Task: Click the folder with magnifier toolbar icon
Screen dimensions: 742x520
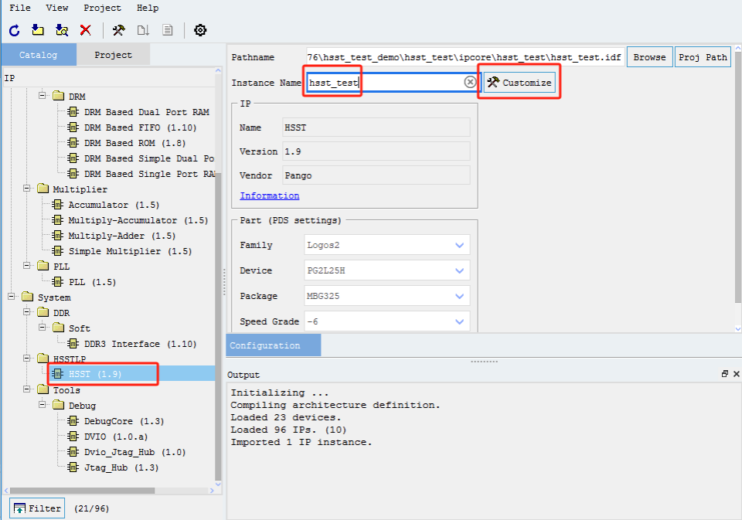Action: pyautogui.click(x=62, y=30)
